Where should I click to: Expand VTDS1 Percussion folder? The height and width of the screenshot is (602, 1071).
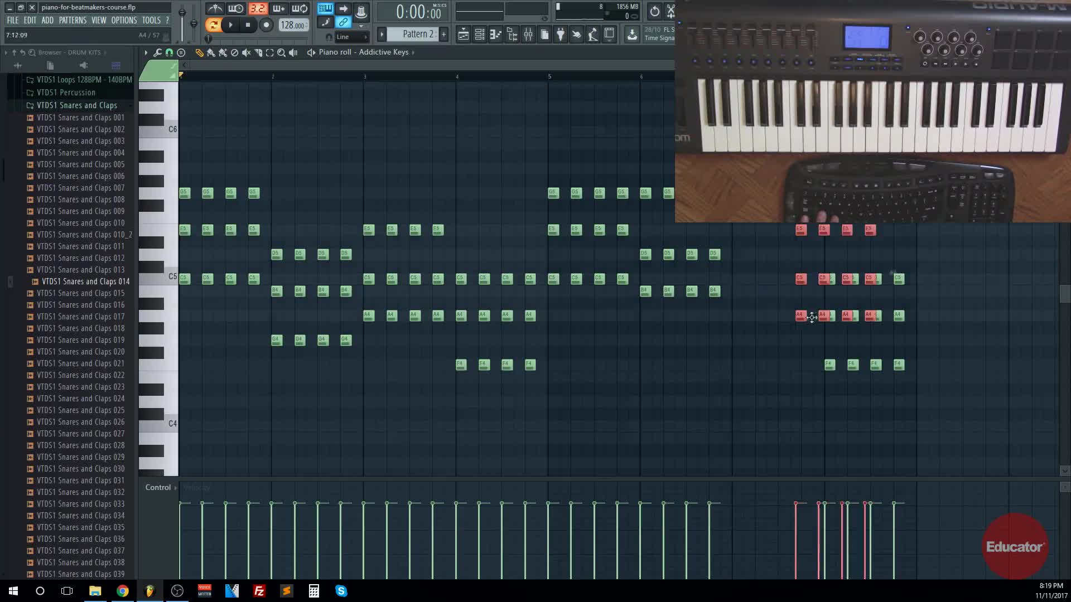click(x=66, y=93)
